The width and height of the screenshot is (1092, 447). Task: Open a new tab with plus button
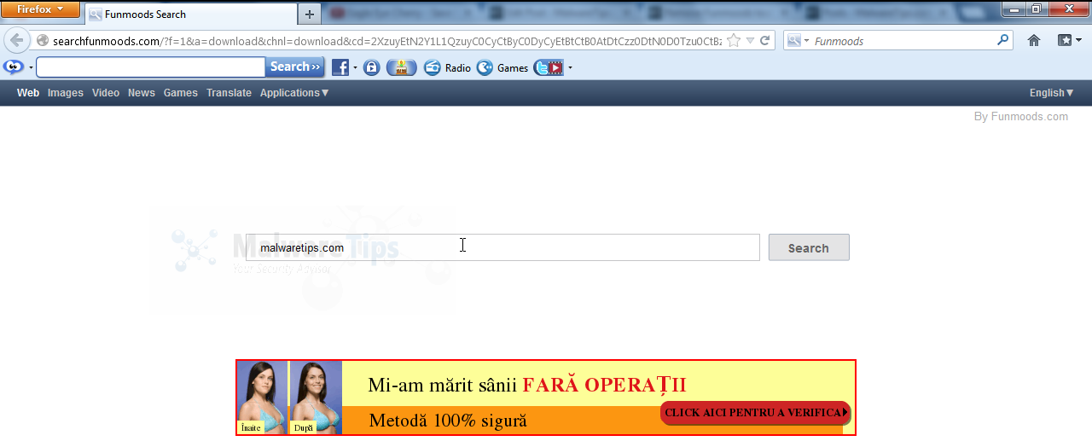pos(309,15)
